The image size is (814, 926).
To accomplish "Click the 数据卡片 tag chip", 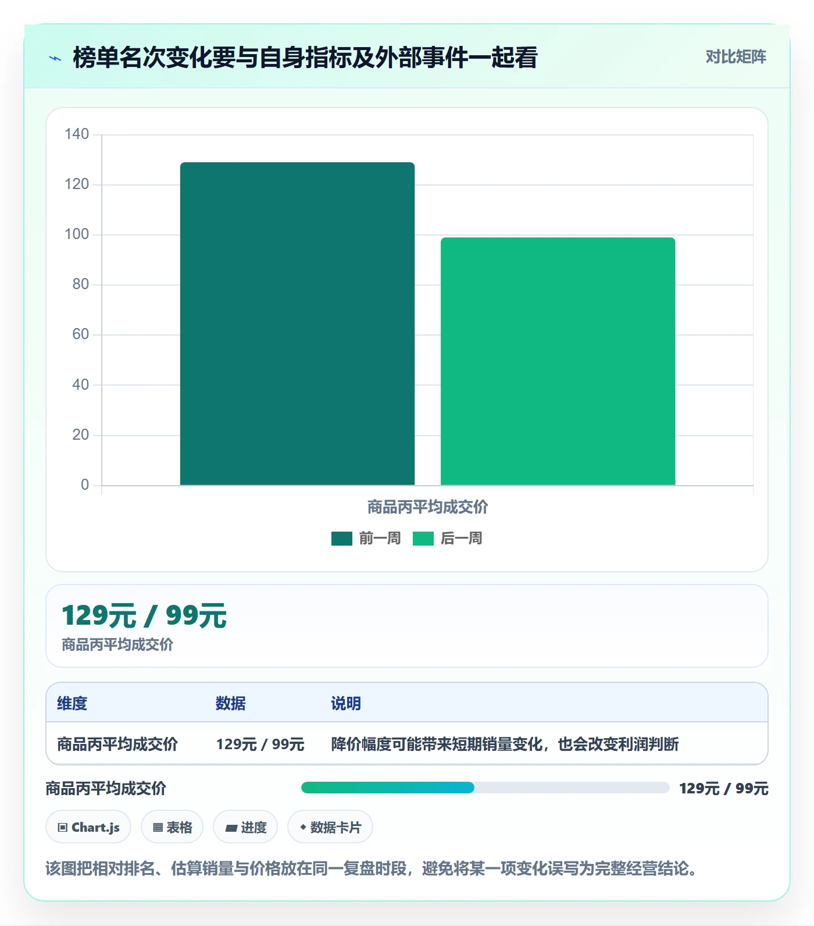I will (330, 827).
